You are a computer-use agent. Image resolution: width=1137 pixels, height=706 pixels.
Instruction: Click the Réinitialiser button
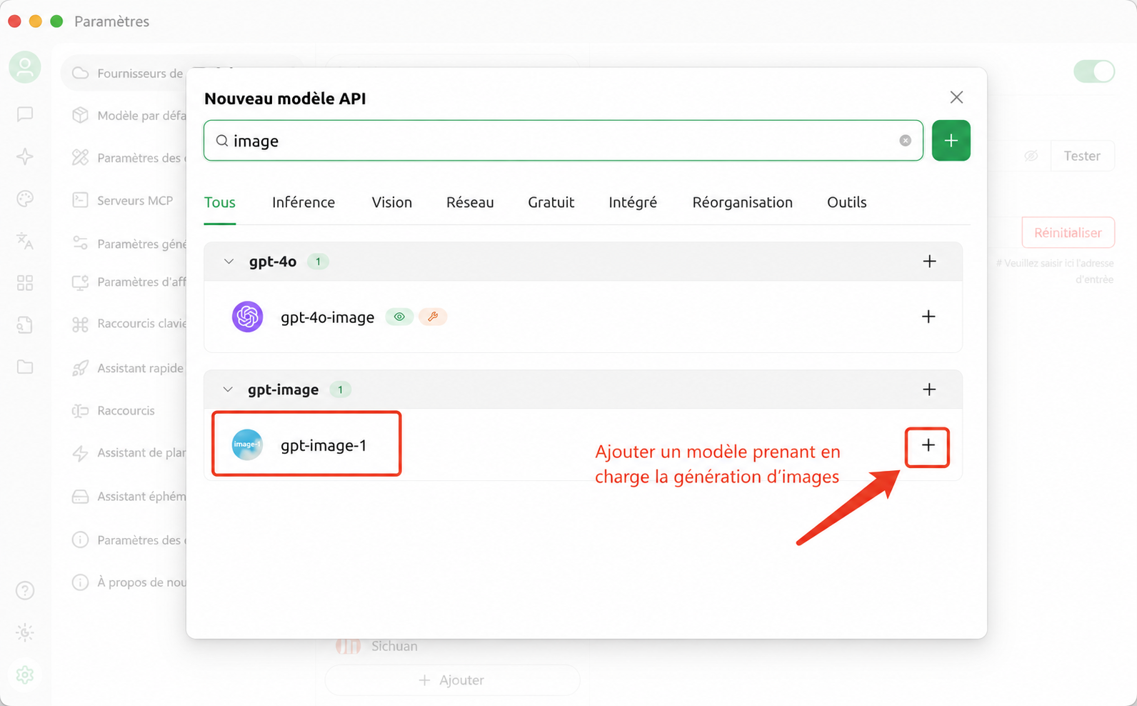[x=1068, y=232]
